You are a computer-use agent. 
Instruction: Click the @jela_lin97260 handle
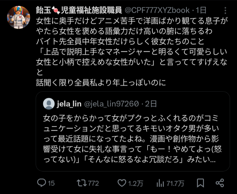tap(111, 104)
